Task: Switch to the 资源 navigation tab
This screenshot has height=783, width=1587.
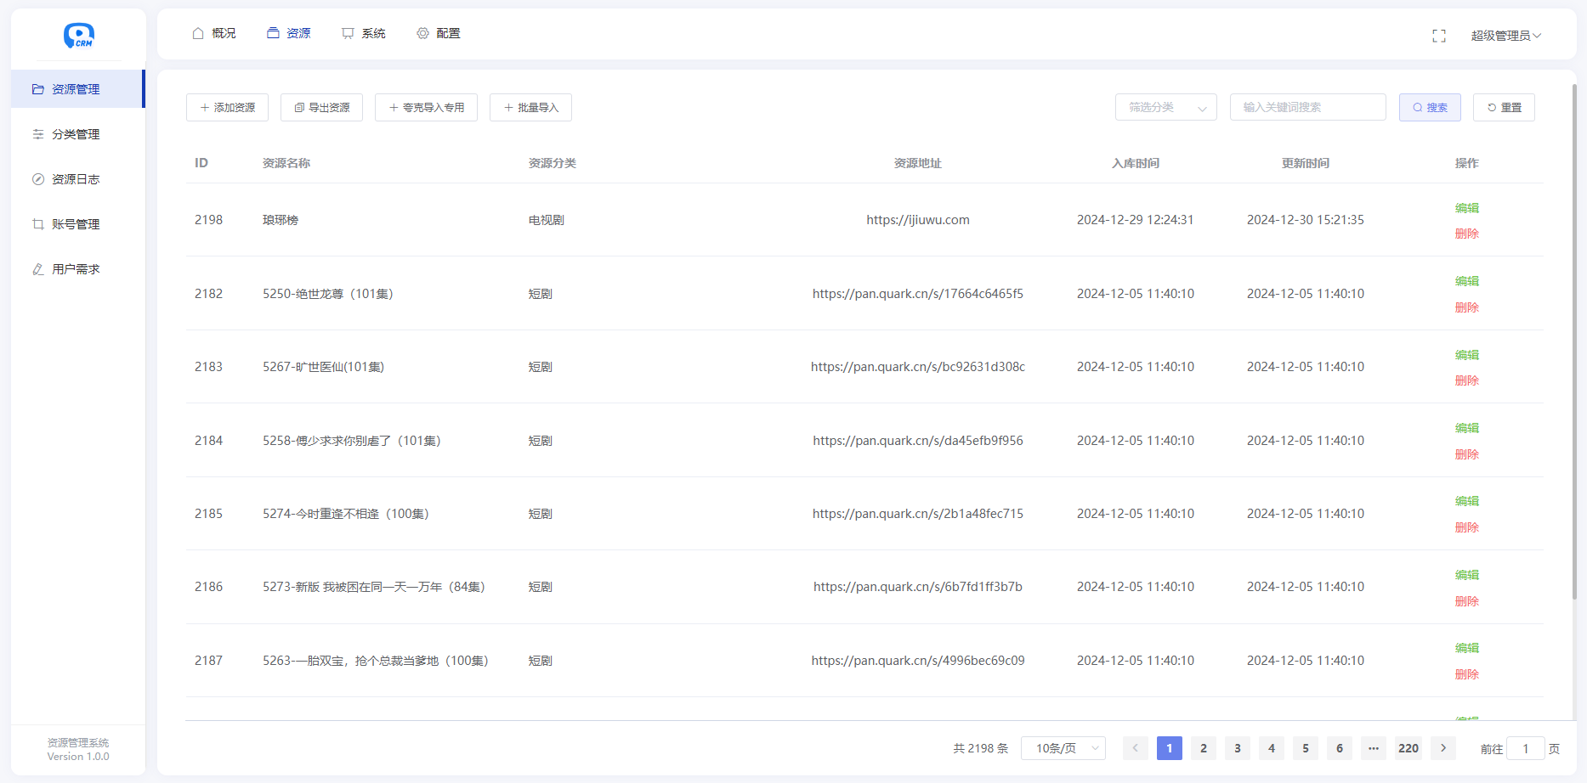Action: coord(288,33)
